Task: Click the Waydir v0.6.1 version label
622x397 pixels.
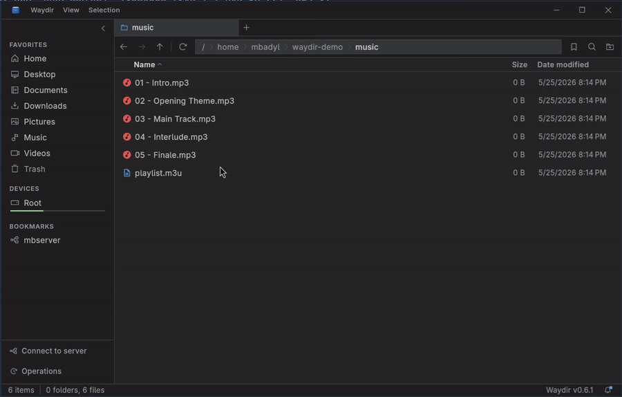Action: [x=569, y=390]
